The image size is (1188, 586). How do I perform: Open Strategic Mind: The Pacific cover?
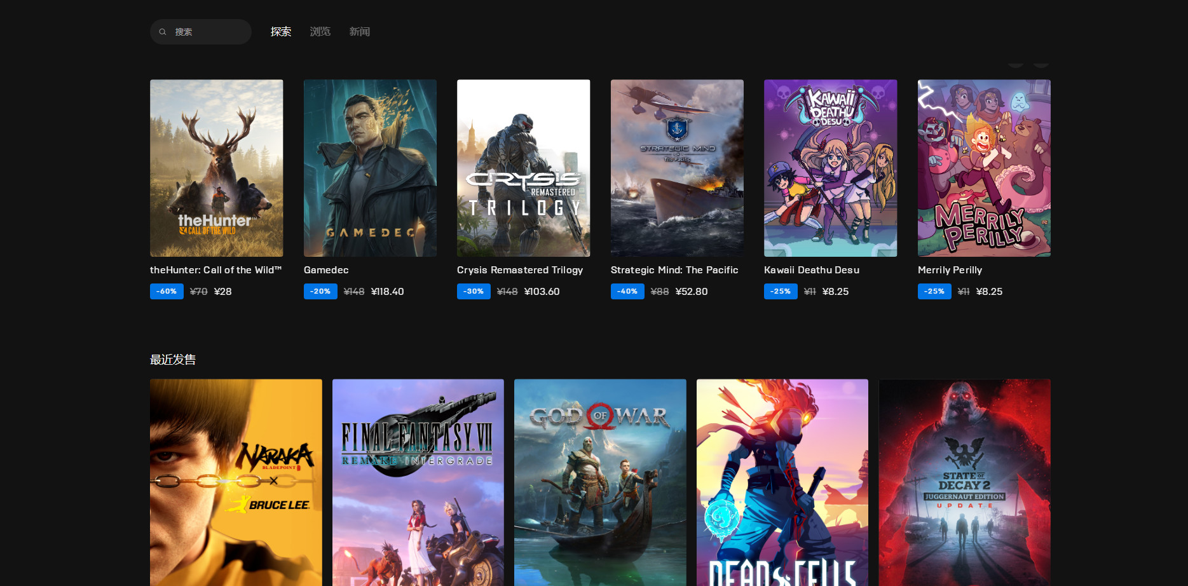[x=677, y=168]
